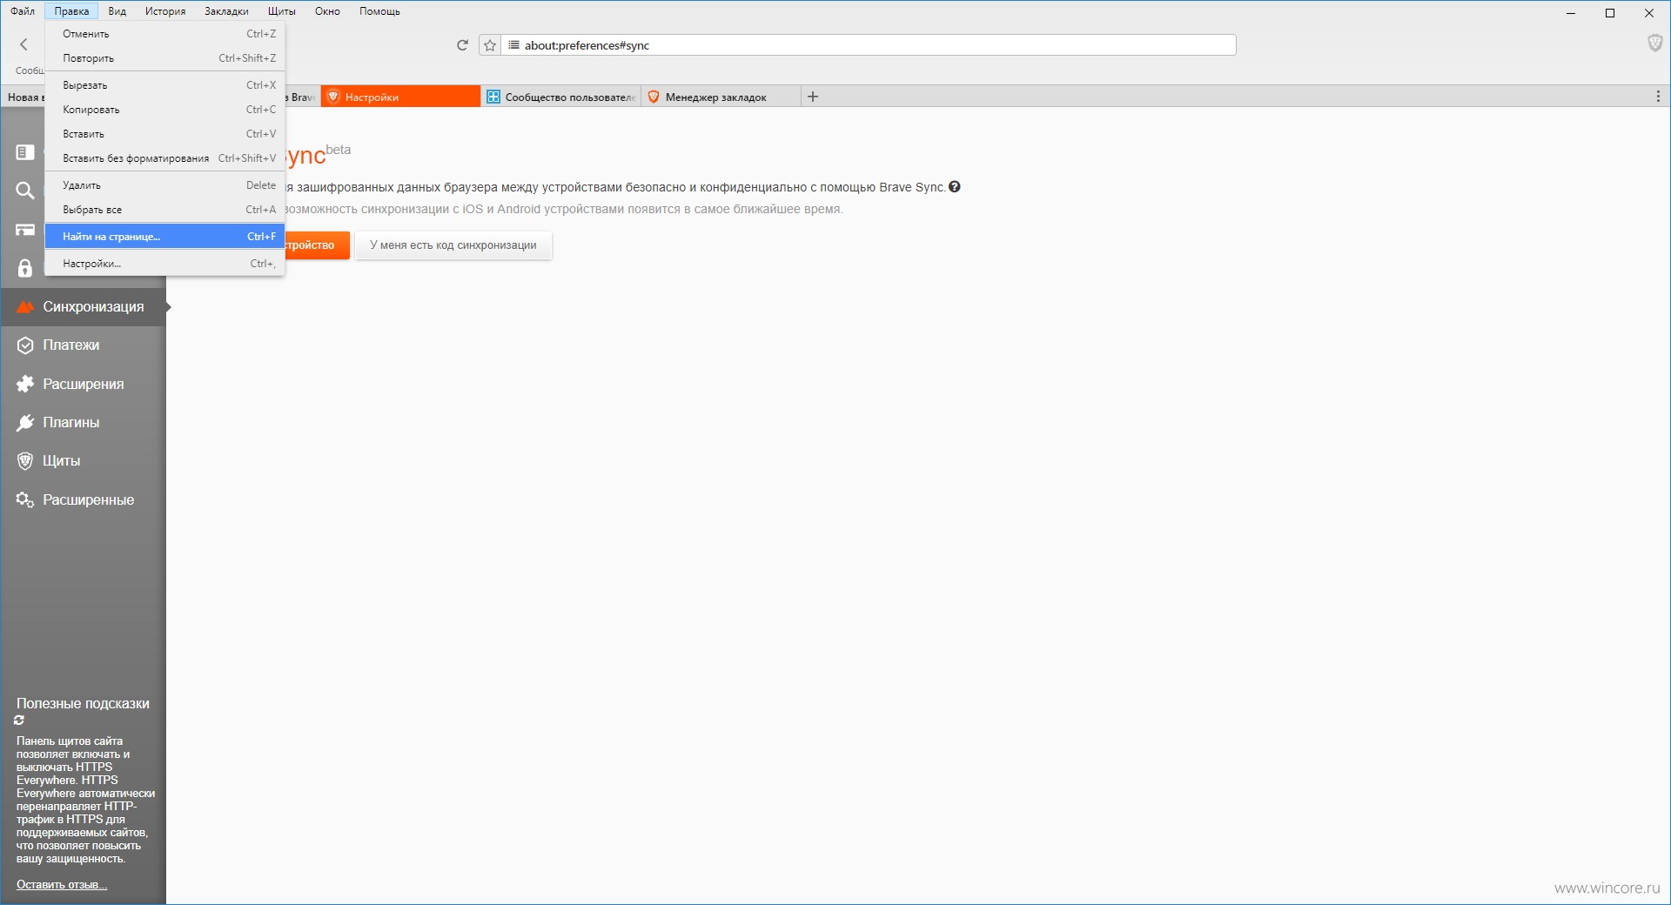Choose Настройки… menu entry
The height and width of the screenshot is (905, 1671).
click(x=165, y=264)
